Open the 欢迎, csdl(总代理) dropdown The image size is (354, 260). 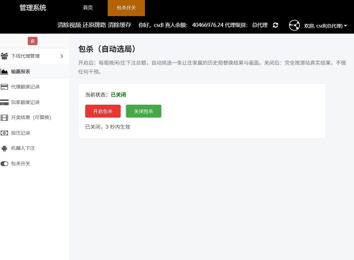325,26
